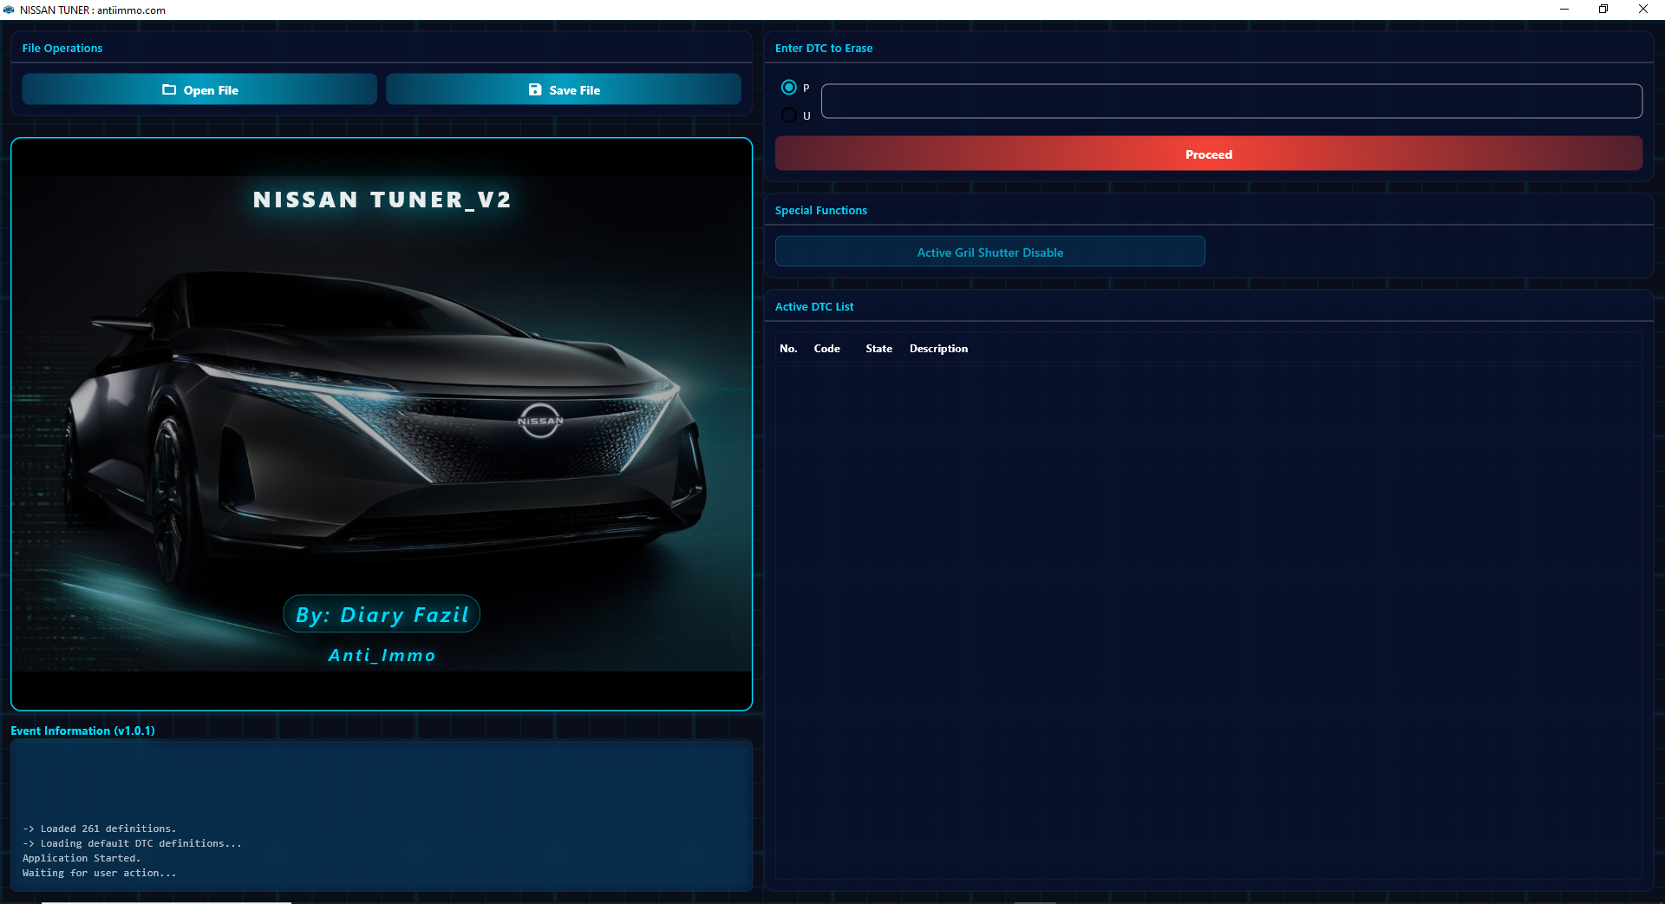1665x904 pixels.
Task: Select the U radio button for DTC type
Action: pyautogui.click(x=789, y=115)
